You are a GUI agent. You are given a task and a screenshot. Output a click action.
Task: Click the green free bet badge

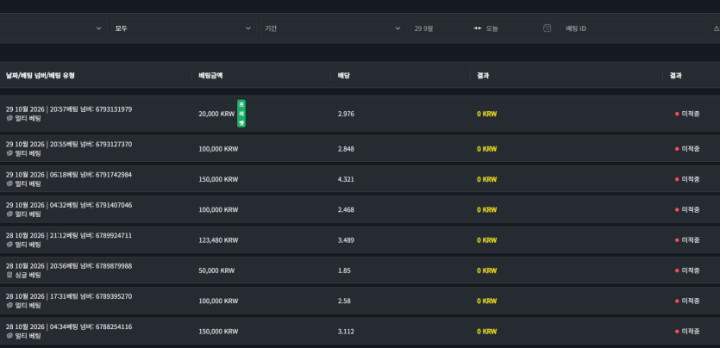coord(241,113)
